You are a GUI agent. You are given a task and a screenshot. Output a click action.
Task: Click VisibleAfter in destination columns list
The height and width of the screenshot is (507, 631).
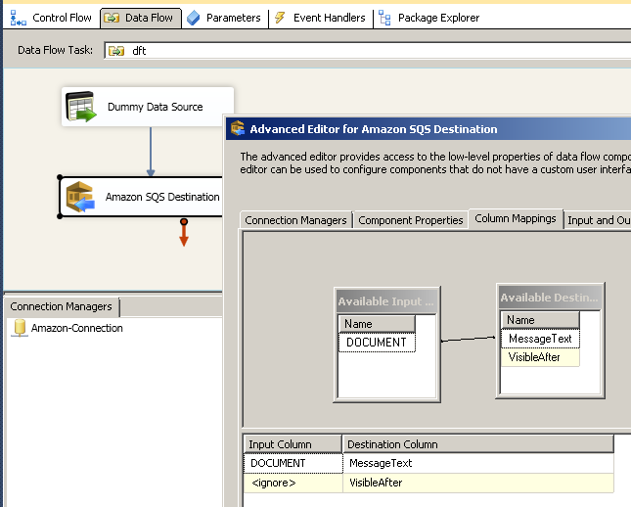pos(536,357)
